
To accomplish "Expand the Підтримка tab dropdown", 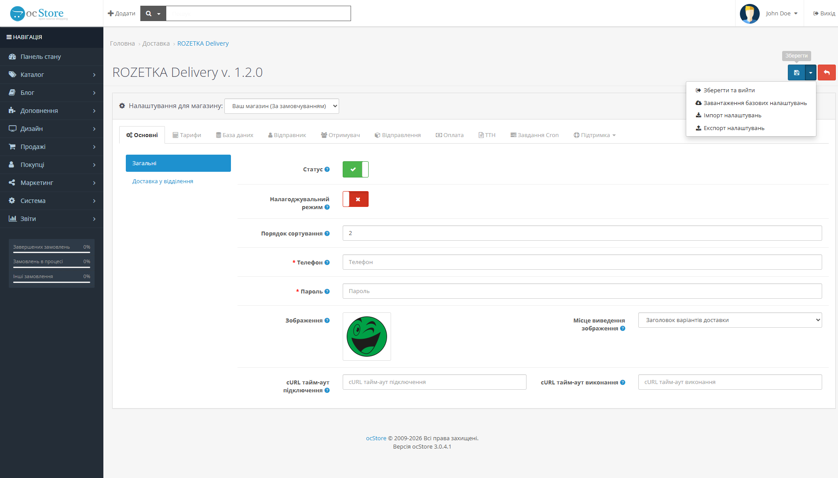I will pos(594,135).
